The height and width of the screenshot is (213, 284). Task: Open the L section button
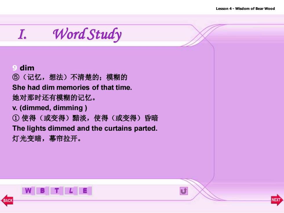71,191
